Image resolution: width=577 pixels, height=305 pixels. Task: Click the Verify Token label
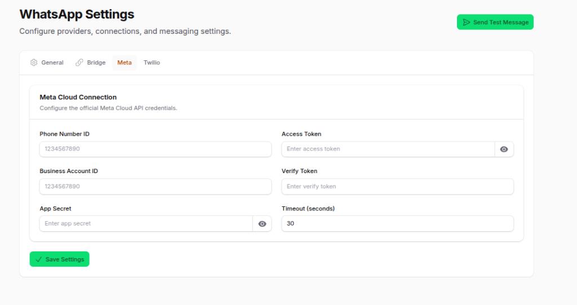(x=300, y=171)
